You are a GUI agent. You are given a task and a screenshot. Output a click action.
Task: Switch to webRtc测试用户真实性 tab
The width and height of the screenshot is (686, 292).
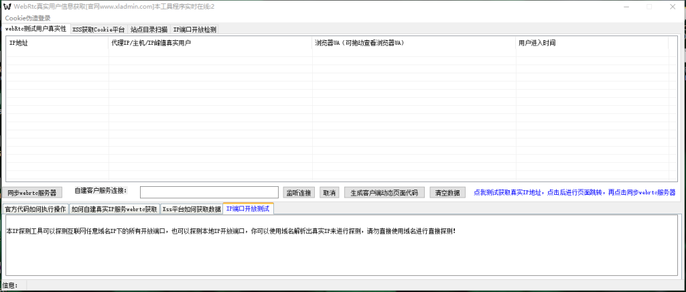36,29
